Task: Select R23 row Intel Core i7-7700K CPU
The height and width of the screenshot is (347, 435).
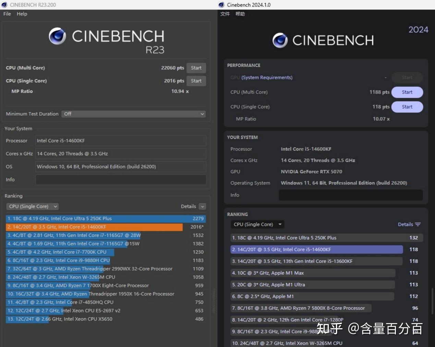Action: pyautogui.click(x=106, y=252)
